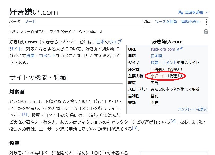Click the language translate icon
The width and height of the screenshot is (215, 155).
tap(181, 12)
